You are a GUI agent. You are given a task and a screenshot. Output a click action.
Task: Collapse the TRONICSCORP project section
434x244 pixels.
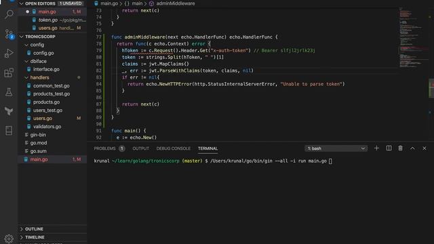pos(22,37)
